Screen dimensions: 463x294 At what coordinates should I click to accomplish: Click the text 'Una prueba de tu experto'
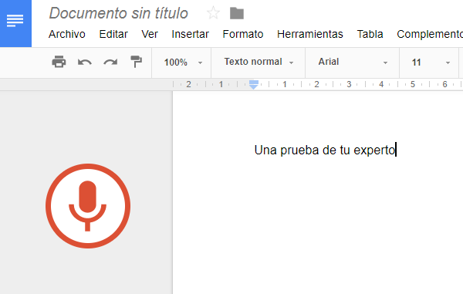(x=325, y=150)
